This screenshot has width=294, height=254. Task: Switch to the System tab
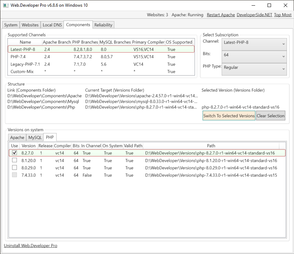point(11,25)
